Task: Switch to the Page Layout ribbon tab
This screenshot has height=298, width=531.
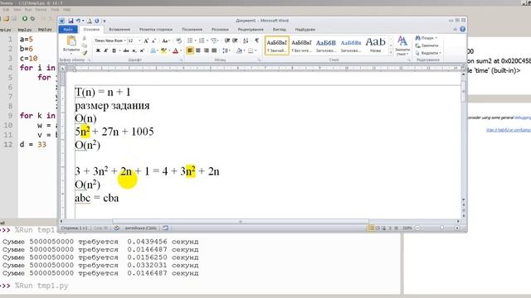Action: pos(156,30)
